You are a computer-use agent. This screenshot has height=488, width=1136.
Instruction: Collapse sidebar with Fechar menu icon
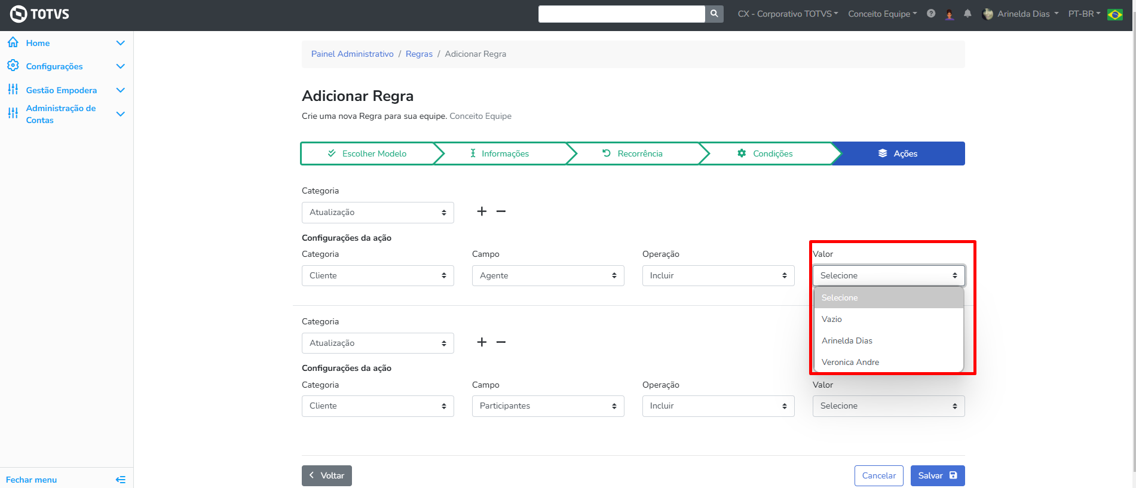tap(120, 480)
